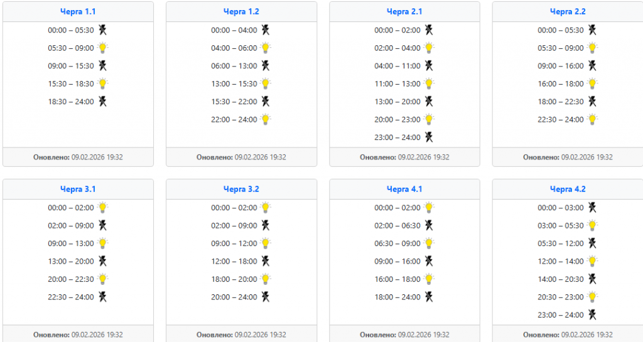This screenshot has width=643, height=342.
Task: Click the Оновлено timestamp in Черга 2.1 card
Action: [404, 157]
